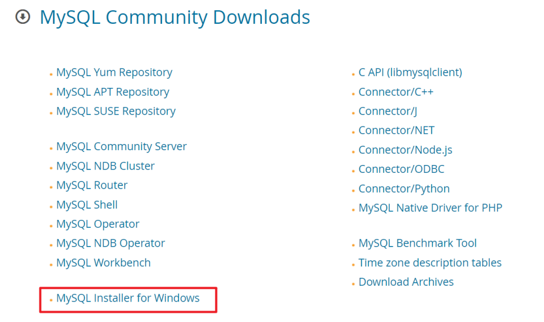This screenshot has width=544, height=322.
Task: Select Time zone description tables link
Action: (430, 262)
